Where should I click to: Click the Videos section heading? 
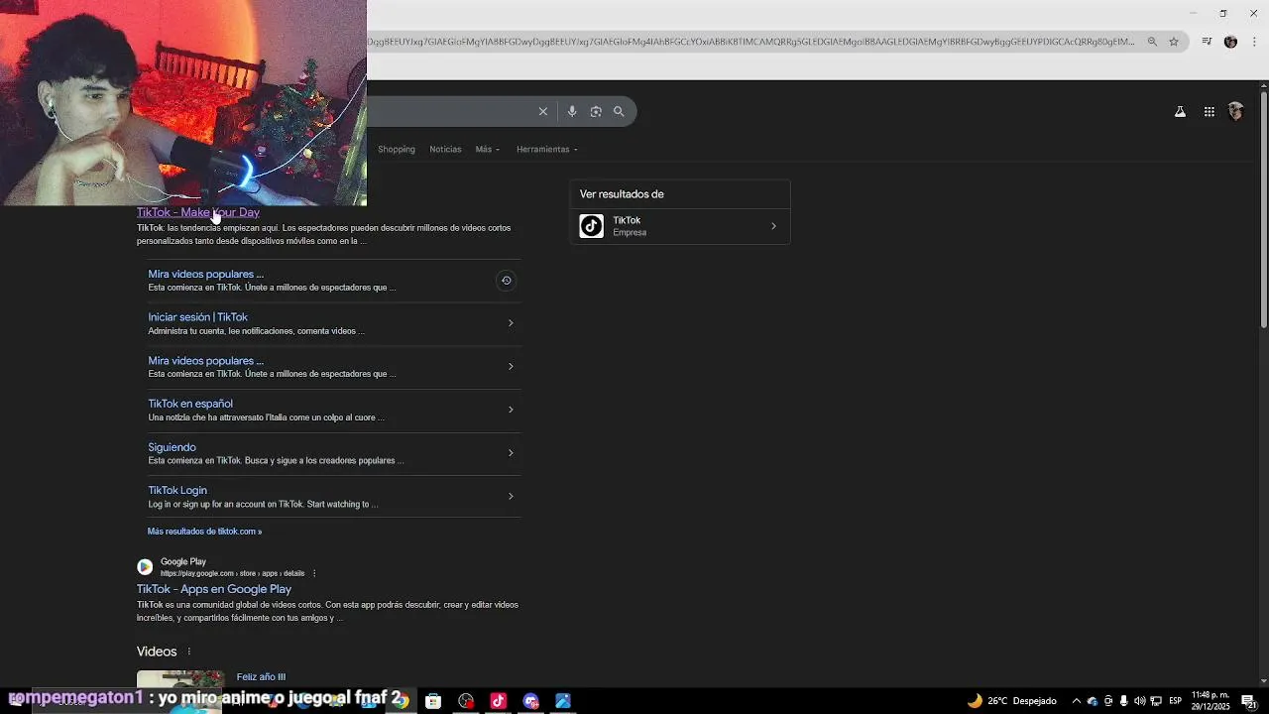(x=157, y=652)
